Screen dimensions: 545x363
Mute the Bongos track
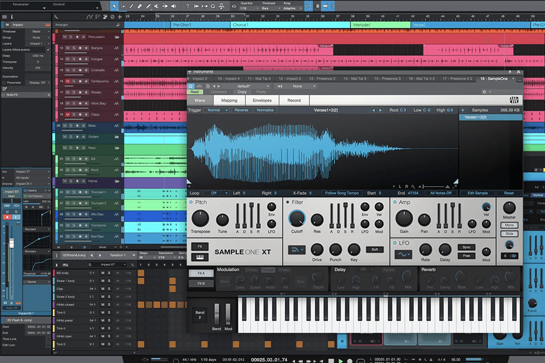tap(68, 48)
